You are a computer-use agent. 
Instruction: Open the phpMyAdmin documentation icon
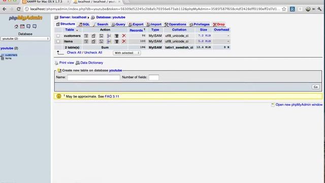(28, 26)
